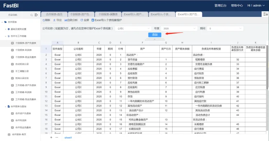269x141 pixels.
Task: Add a new sheet with plus icon
Action: (x=51, y=137)
